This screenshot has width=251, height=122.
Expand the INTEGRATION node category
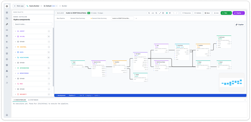tap(32, 68)
